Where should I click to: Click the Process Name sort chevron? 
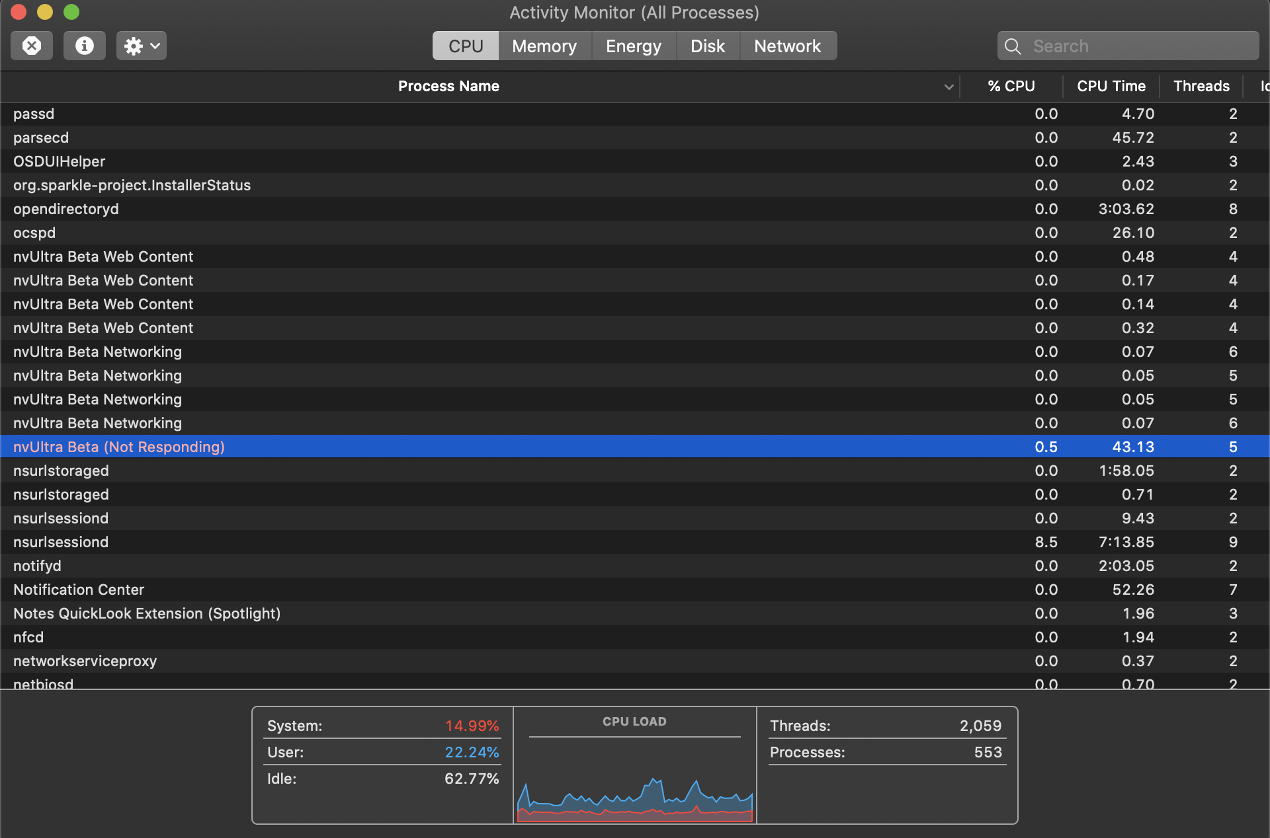click(x=949, y=87)
